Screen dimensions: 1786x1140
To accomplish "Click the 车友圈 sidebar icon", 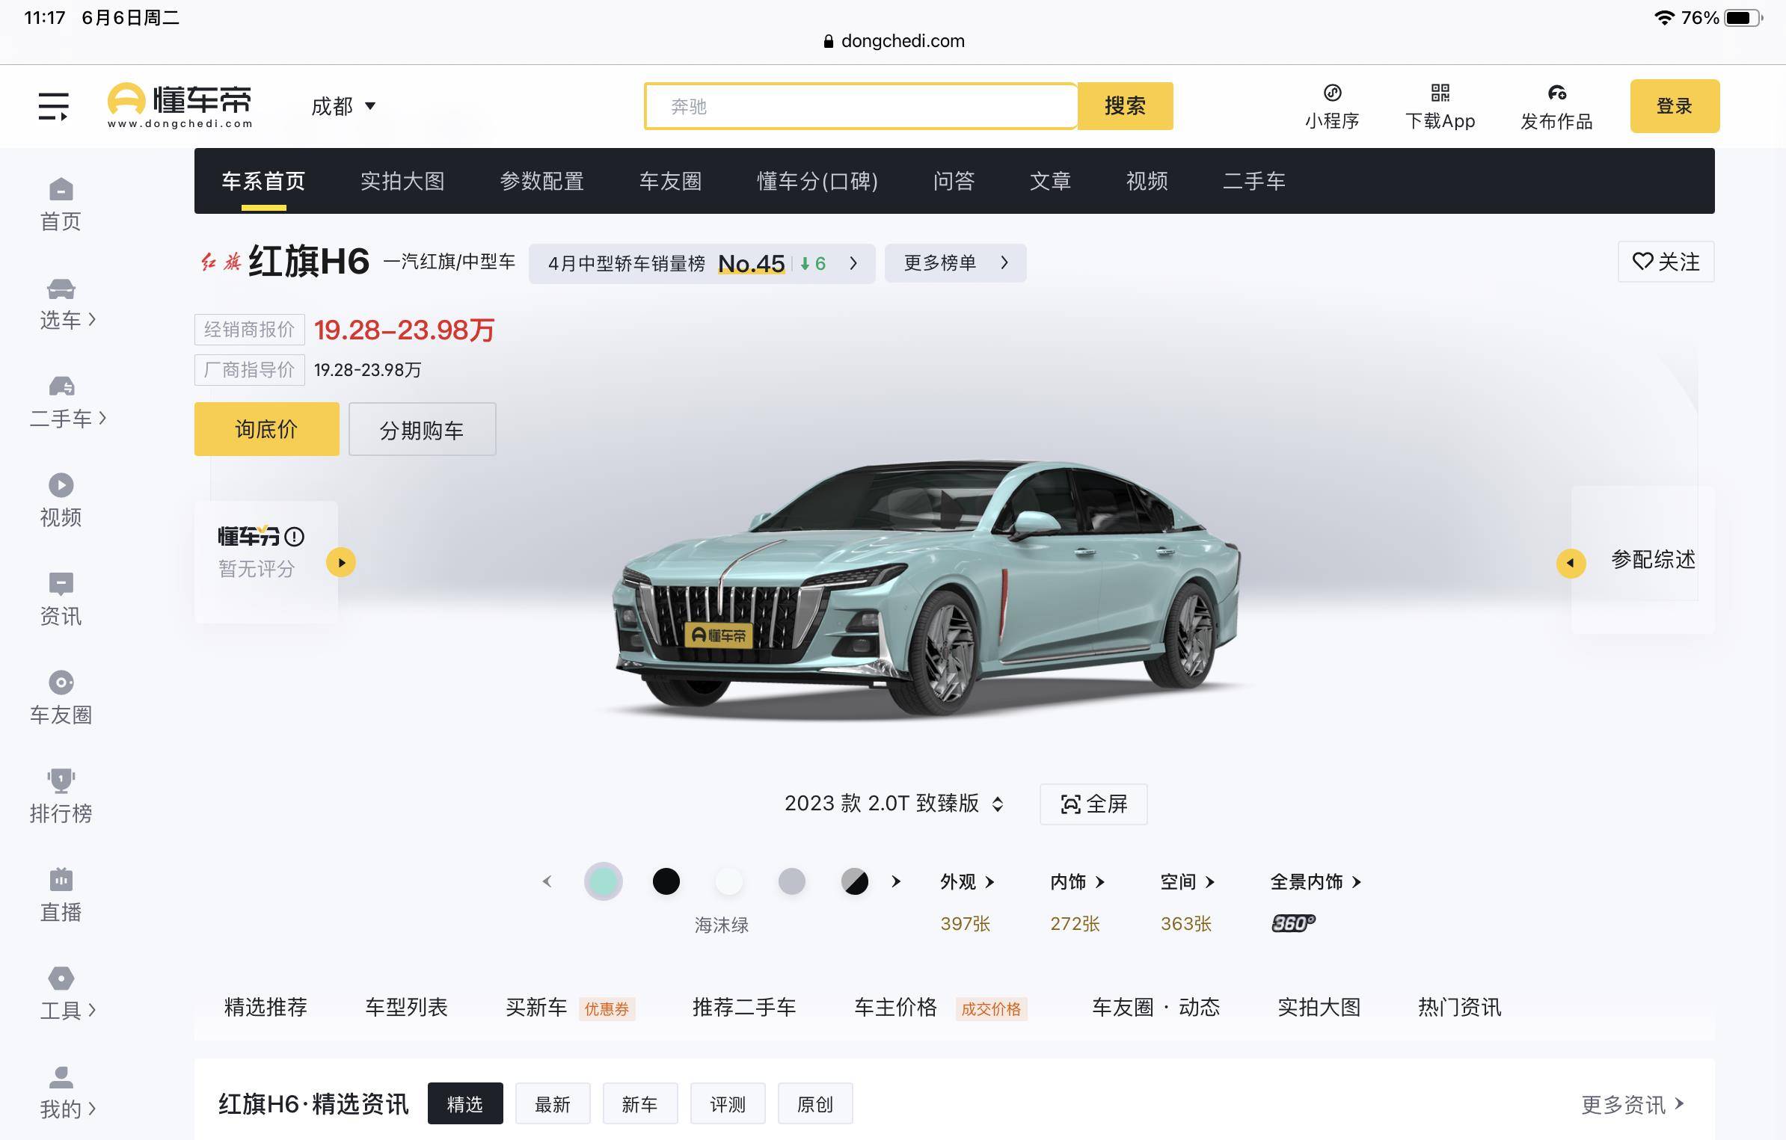I will (x=61, y=695).
